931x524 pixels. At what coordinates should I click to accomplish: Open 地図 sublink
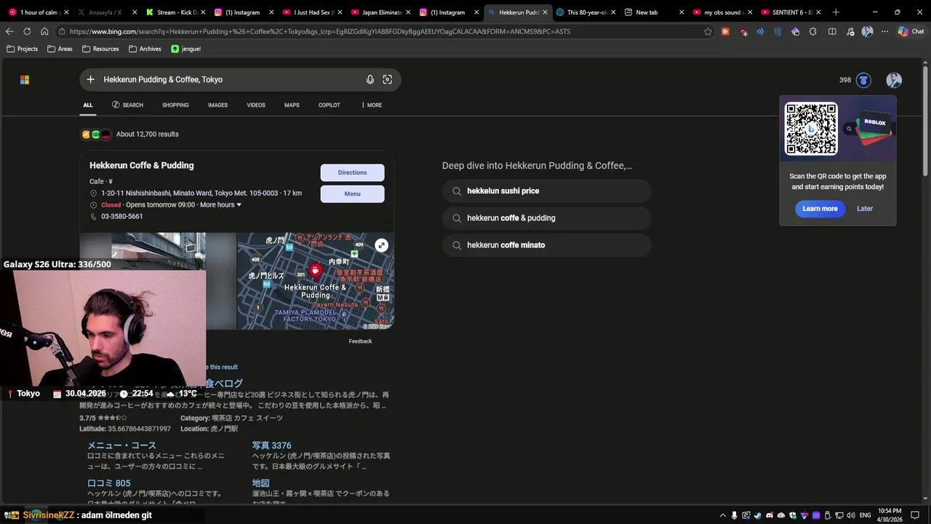(260, 483)
